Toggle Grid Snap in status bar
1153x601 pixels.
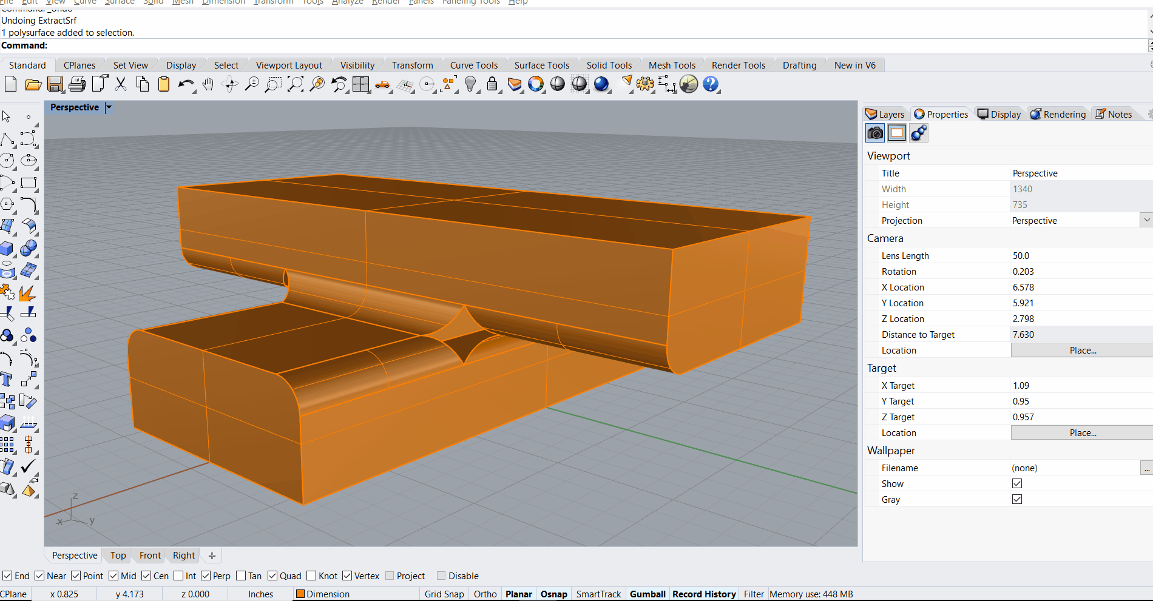coord(444,594)
